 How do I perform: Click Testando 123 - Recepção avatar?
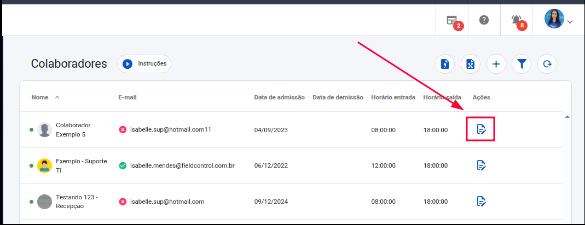pos(44,202)
